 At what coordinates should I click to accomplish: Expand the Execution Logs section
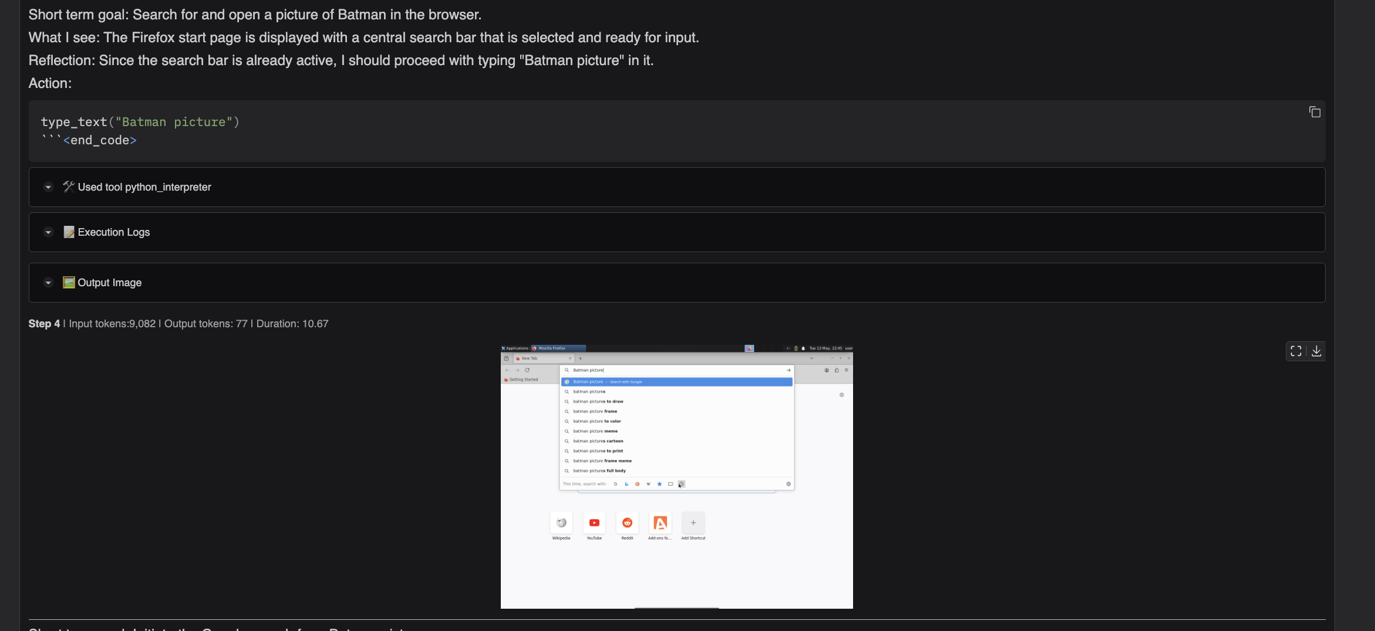pos(48,232)
